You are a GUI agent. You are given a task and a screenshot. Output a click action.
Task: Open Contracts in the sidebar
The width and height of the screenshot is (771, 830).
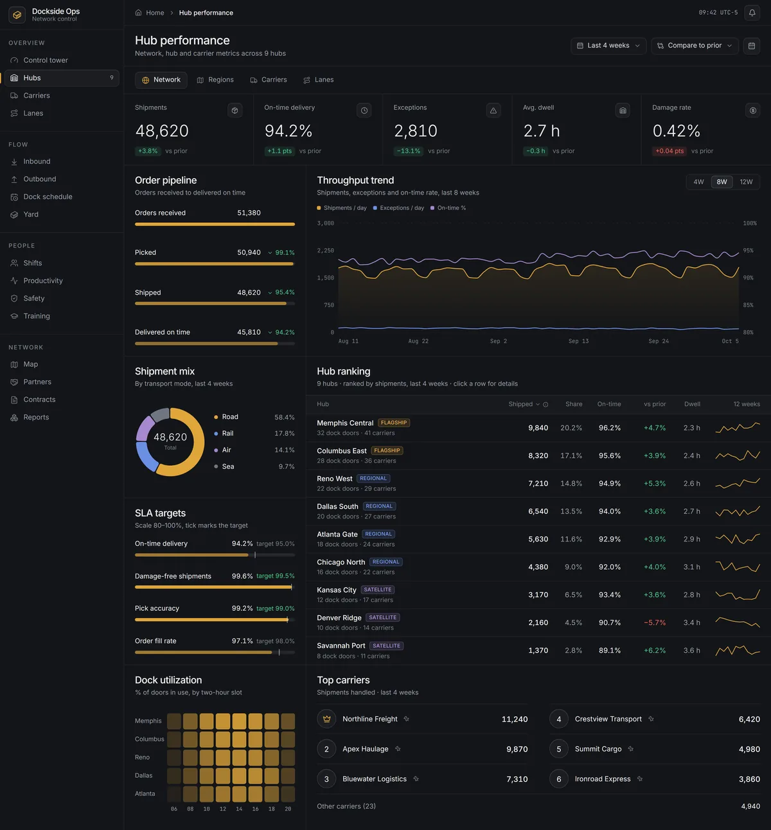coord(62,400)
